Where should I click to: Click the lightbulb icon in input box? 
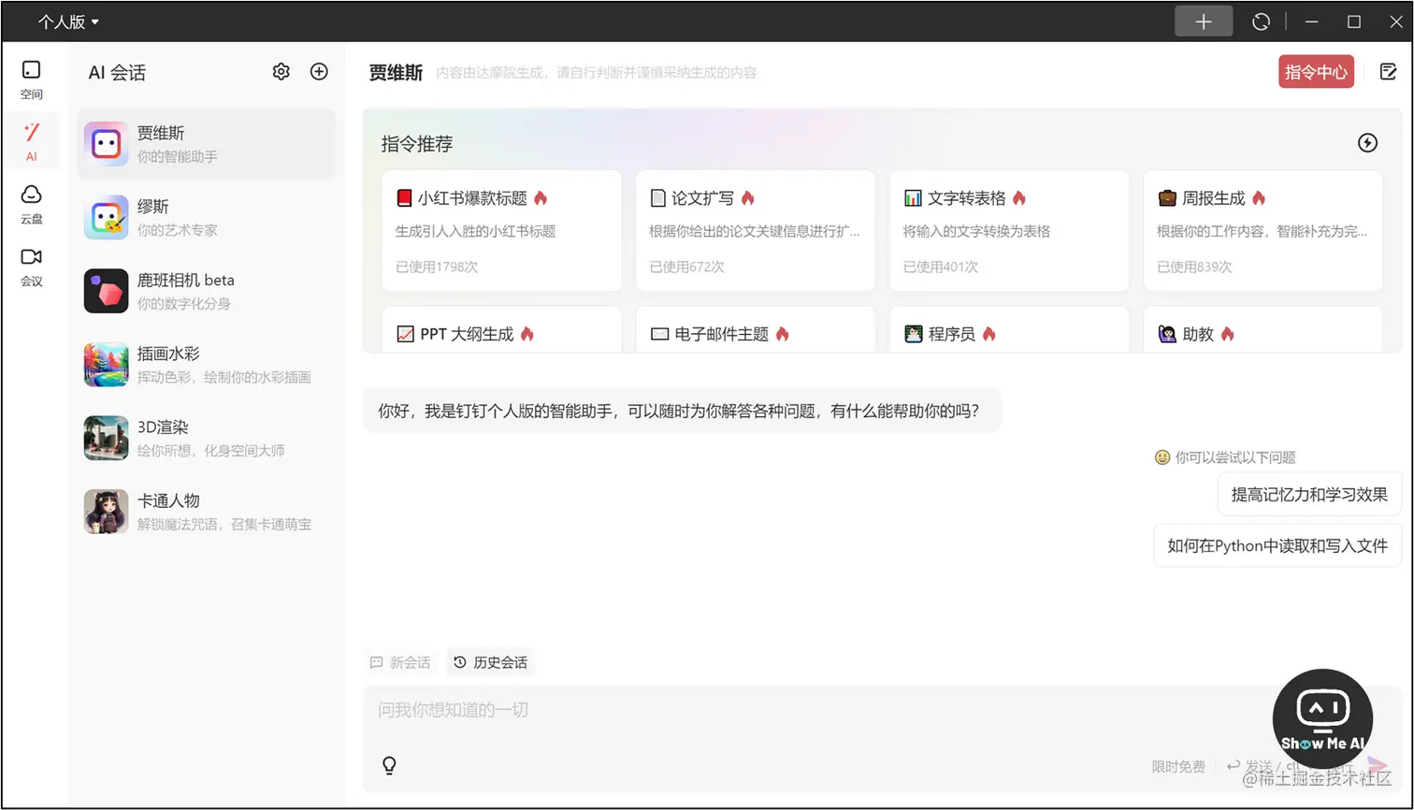pos(390,765)
